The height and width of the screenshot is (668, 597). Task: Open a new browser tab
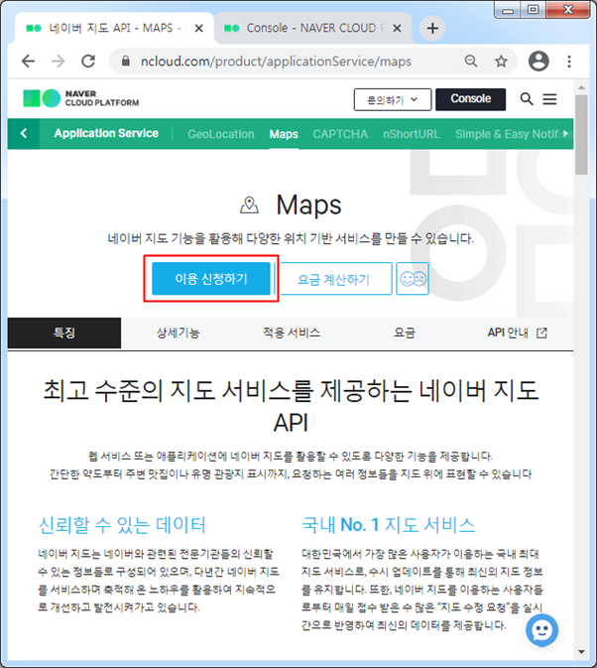tap(432, 28)
